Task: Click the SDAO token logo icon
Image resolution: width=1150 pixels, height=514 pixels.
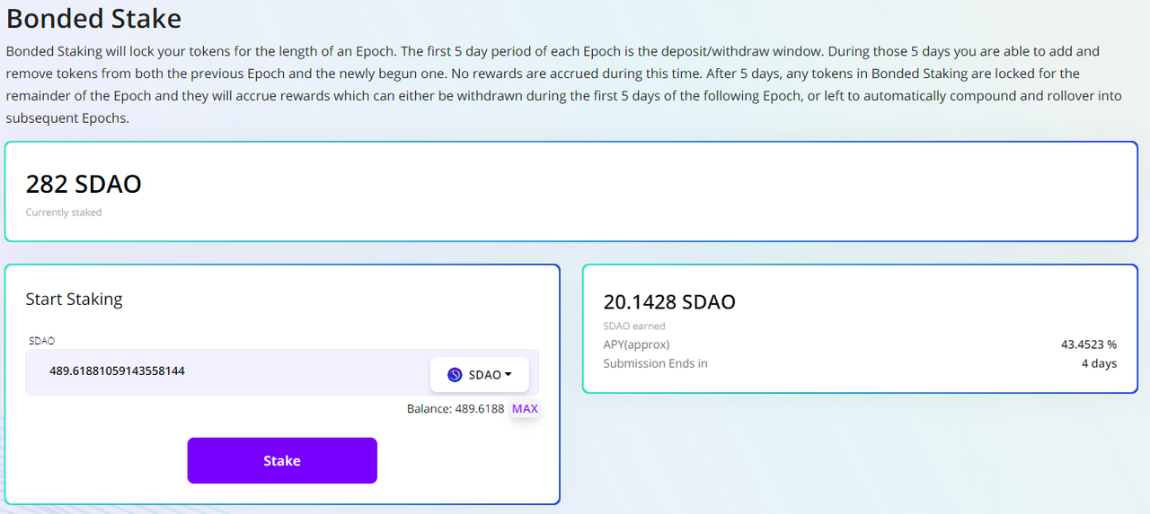Action: [455, 375]
